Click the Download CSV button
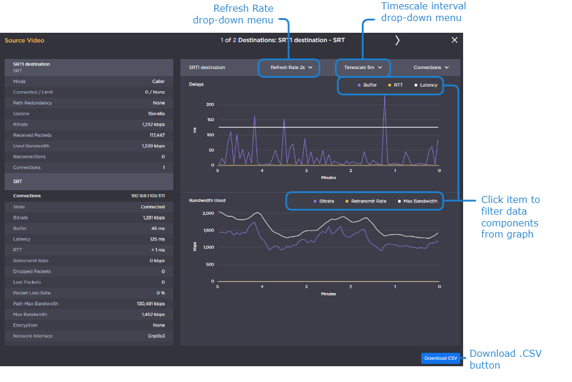 (x=440, y=358)
